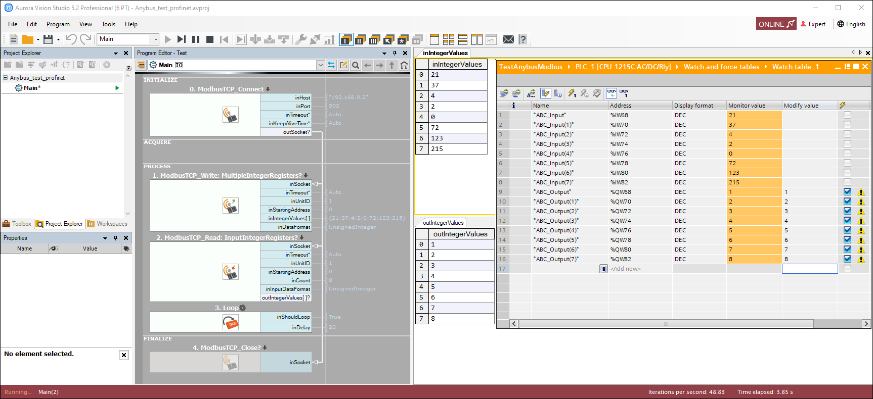The width and height of the screenshot is (873, 399).
Task: Open the Main program dropdown in toolbar
Action: (155, 39)
